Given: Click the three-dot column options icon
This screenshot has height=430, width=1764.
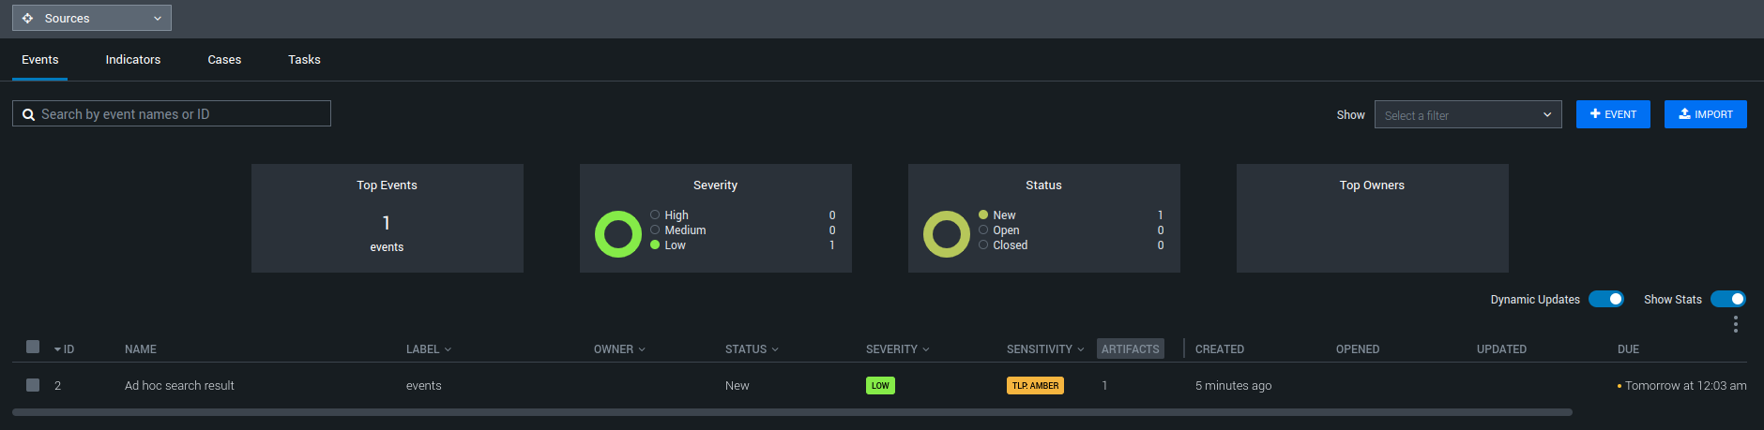Looking at the screenshot, I should point(1735,324).
